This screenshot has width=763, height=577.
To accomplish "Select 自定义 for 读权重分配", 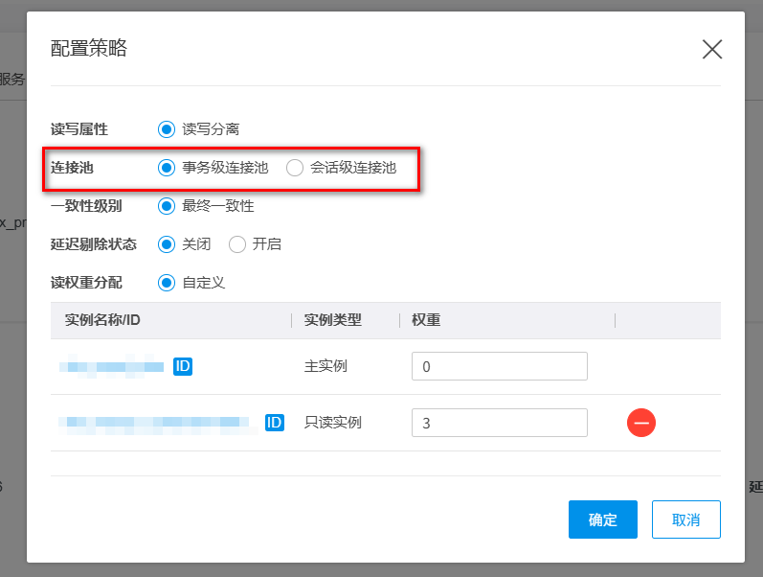I will (167, 283).
